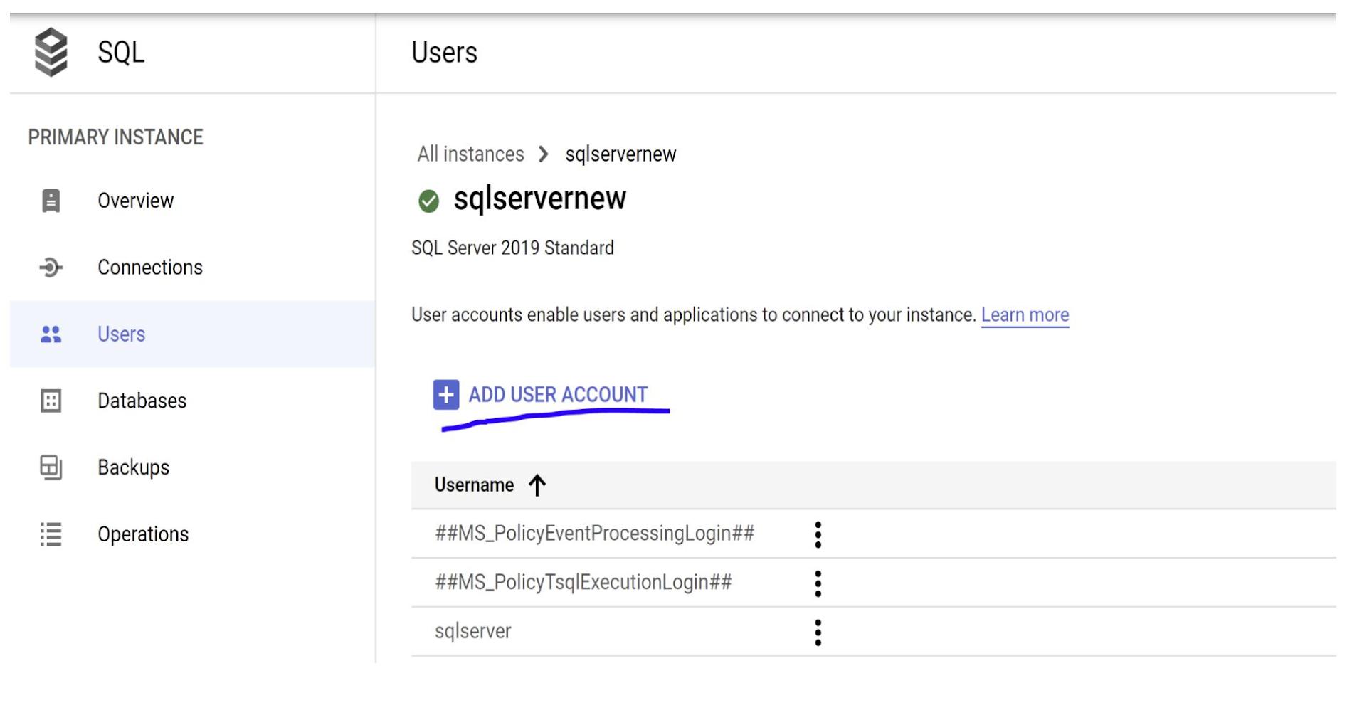
Task: Go back to All instances breadcrumb
Action: (470, 154)
